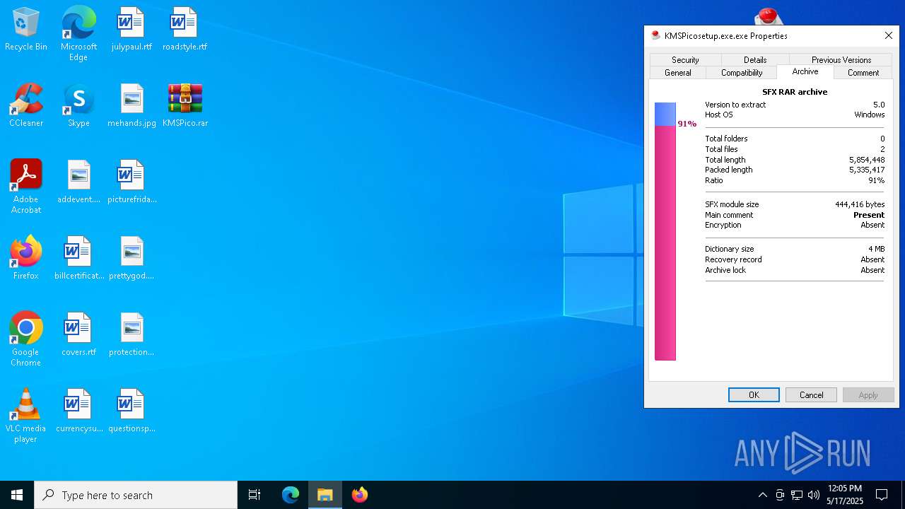Click the taskbar clock showing 12:05 PM

click(x=844, y=495)
